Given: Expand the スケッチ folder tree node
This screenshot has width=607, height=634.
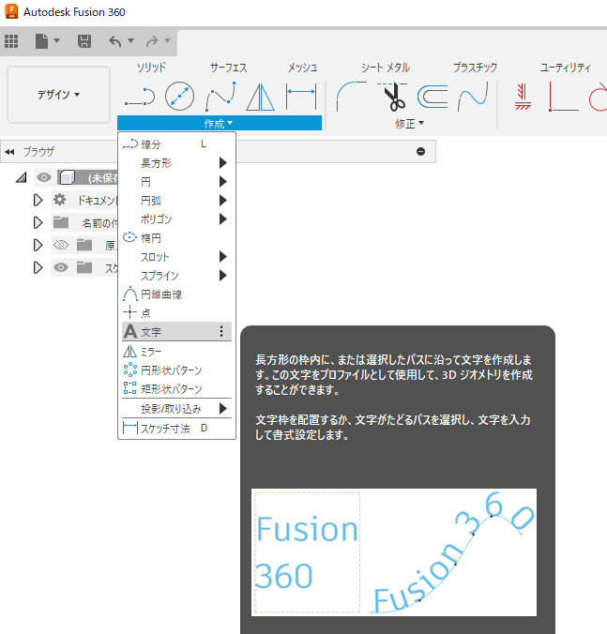Looking at the screenshot, I should (38, 267).
